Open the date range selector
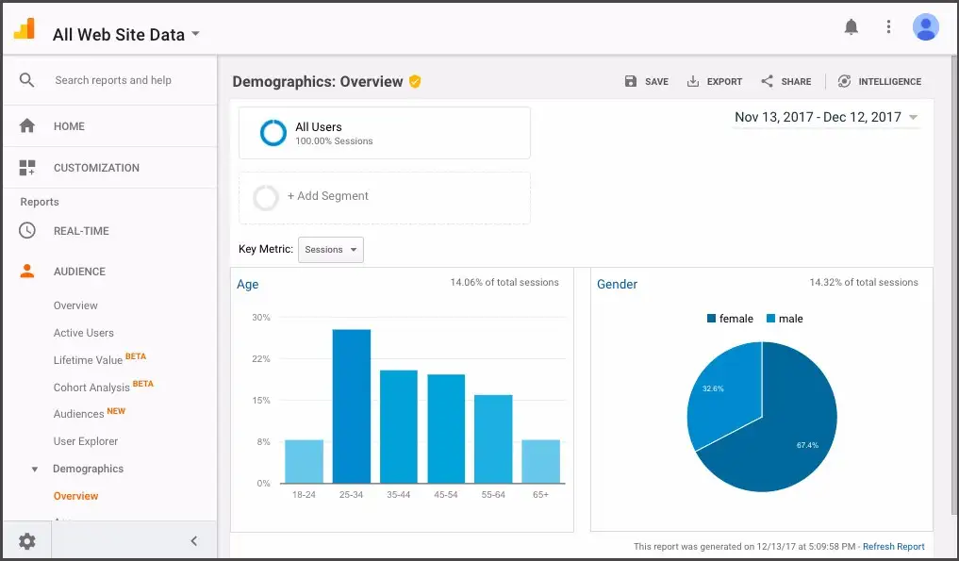Screen dimensions: 959x561 [825, 116]
